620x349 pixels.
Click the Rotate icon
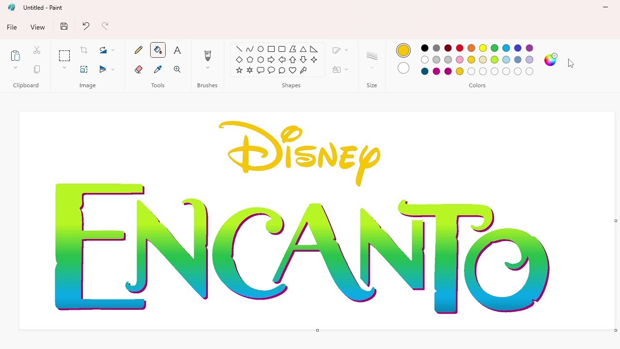pyautogui.click(x=103, y=50)
